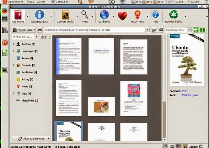Image resolution: width=209 pixels, height=148 pixels.
Task: Show more toolbar items via the chevron
Action: (x=207, y=16)
